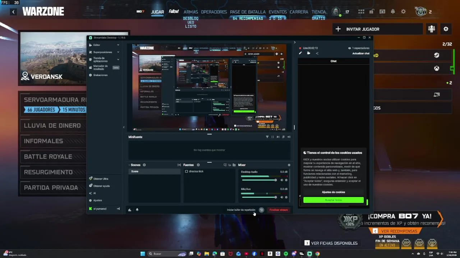Image resolution: width=460 pixels, height=258 pixels.
Task: Select LLUVIA DE DINERO game mode
Action: 52,125
